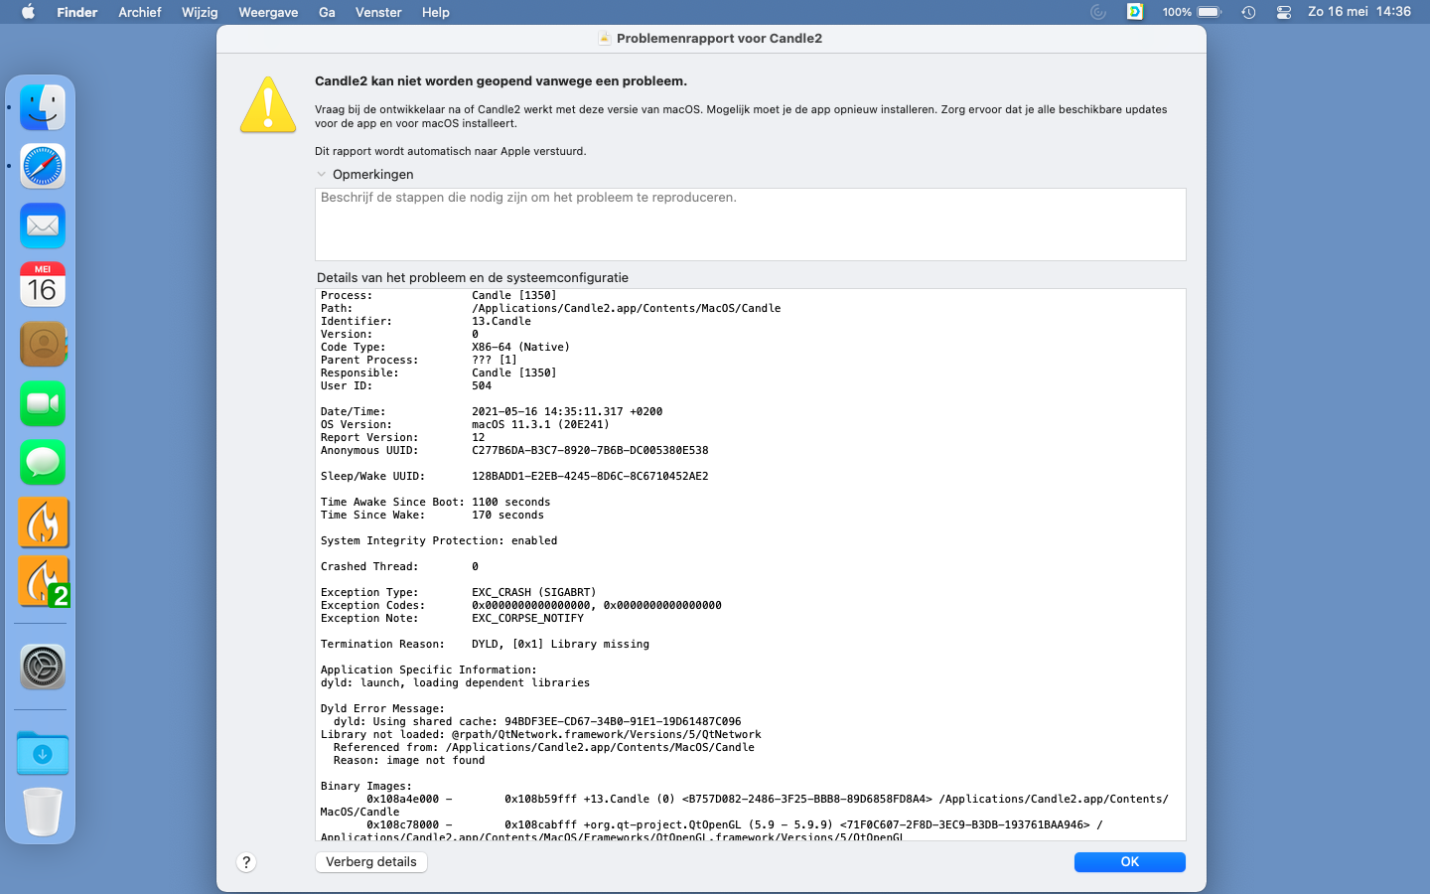
Task: Open the Wijzig menu
Action: pyautogui.click(x=200, y=12)
